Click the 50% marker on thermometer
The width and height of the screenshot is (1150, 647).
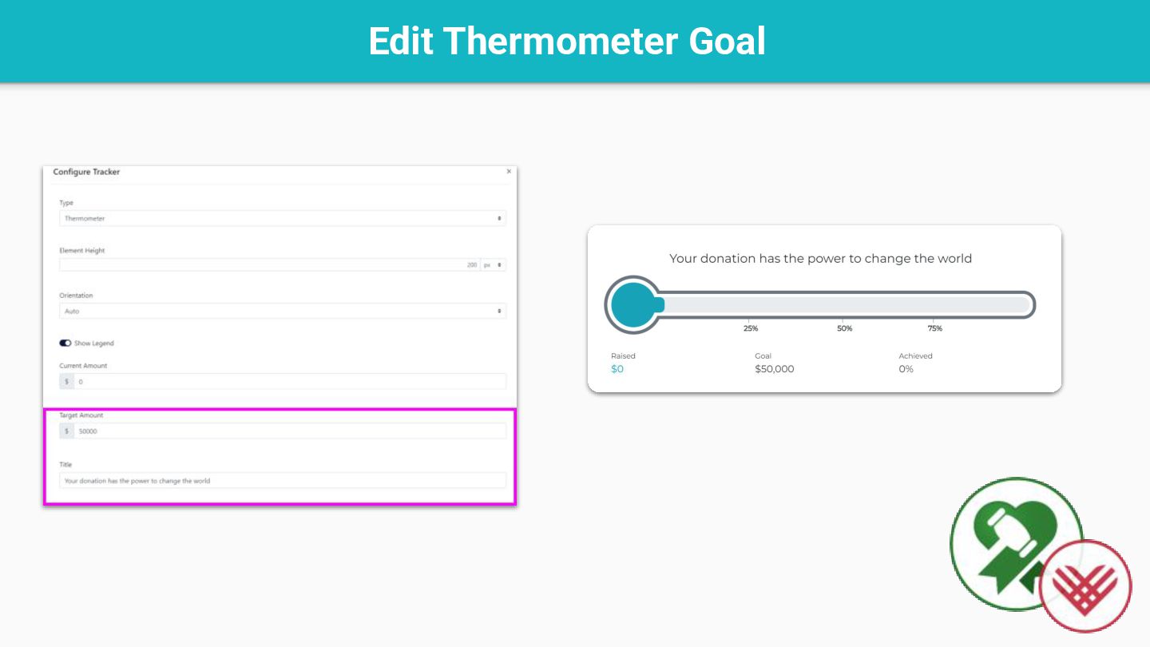tap(844, 328)
